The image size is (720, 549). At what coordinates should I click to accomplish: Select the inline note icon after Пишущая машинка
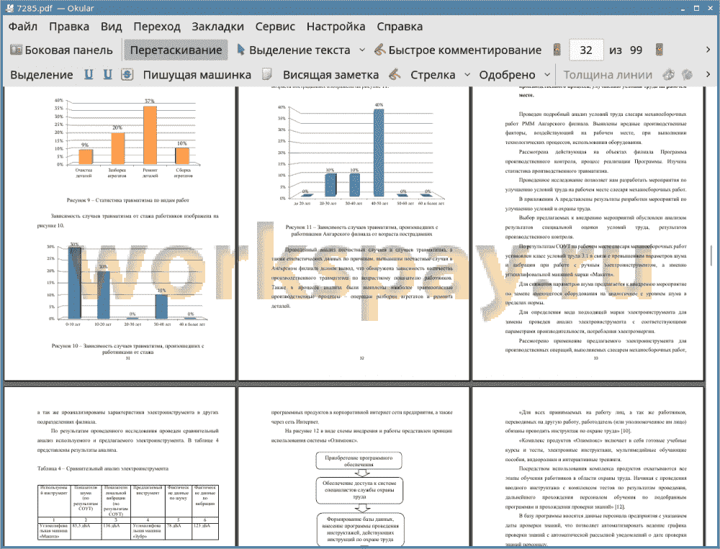point(267,75)
